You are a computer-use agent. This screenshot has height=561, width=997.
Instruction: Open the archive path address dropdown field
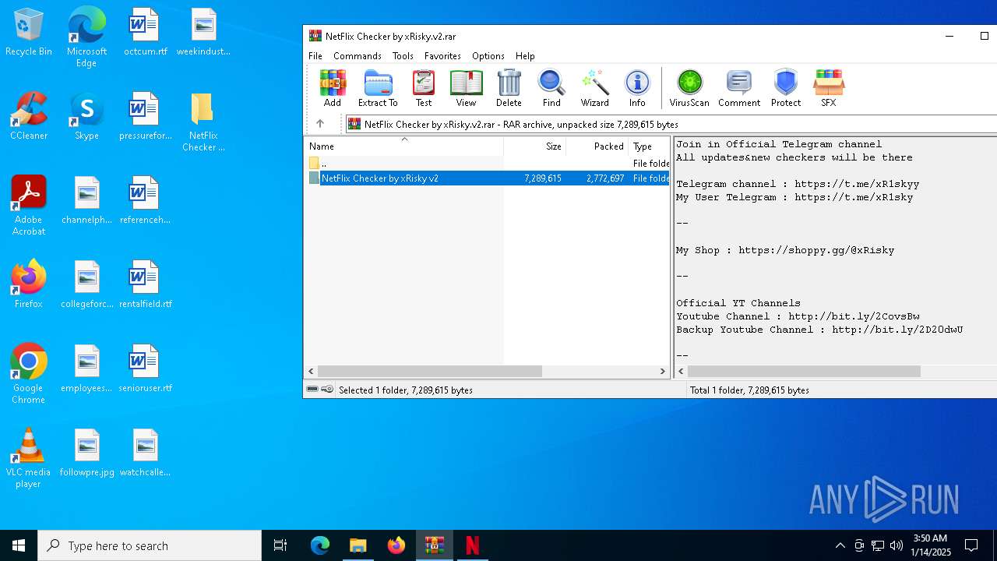click(670, 124)
